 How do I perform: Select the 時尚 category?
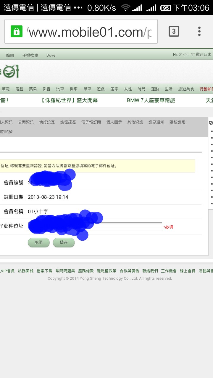point(141,89)
